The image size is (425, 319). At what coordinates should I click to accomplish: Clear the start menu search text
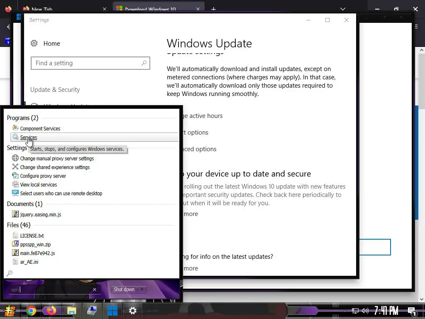(94, 290)
